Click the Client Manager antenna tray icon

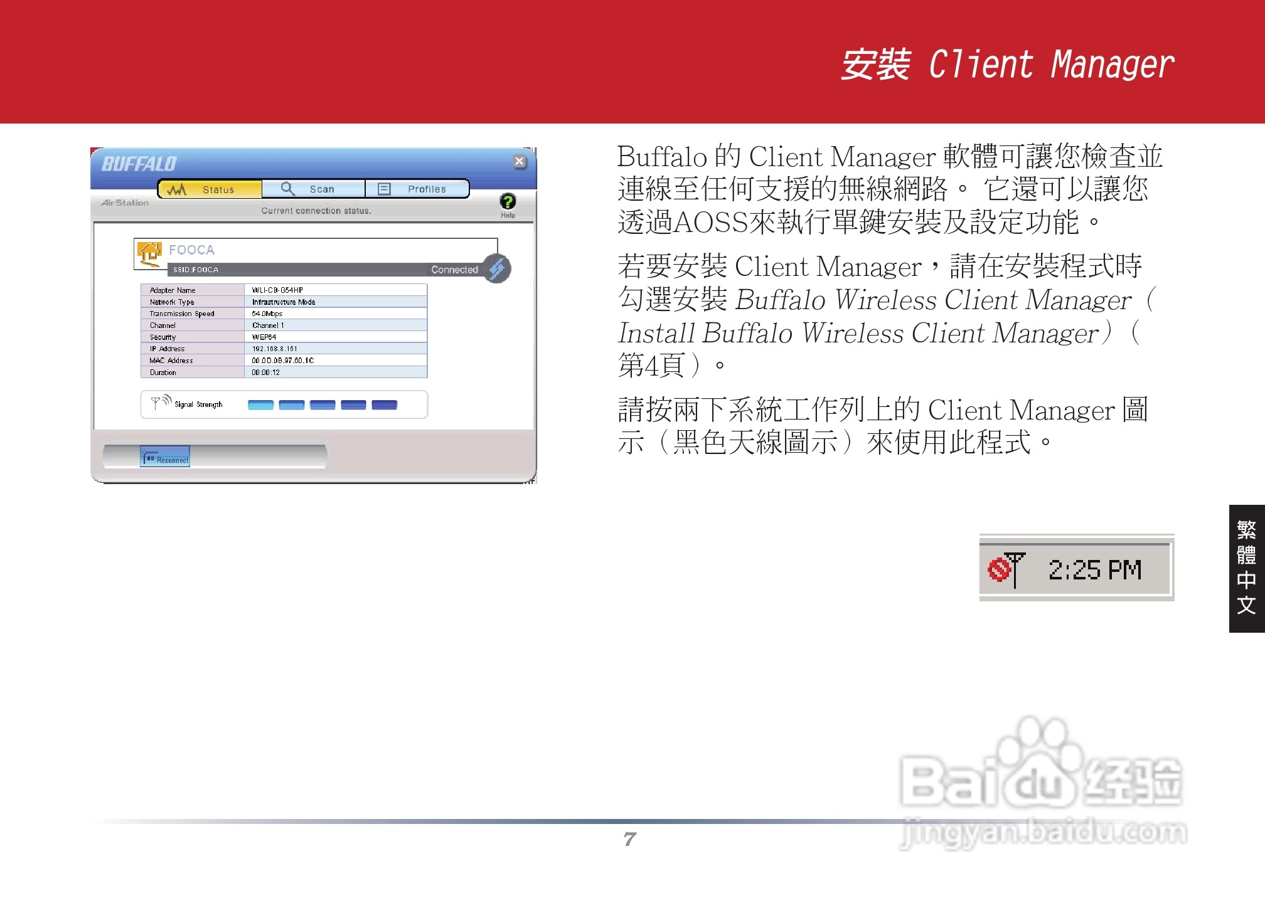point(1006,569)
